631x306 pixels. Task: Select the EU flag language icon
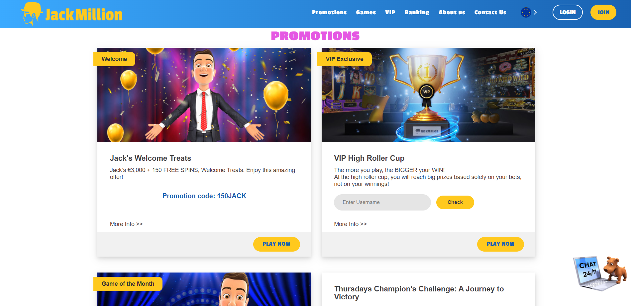coord(526,13)
